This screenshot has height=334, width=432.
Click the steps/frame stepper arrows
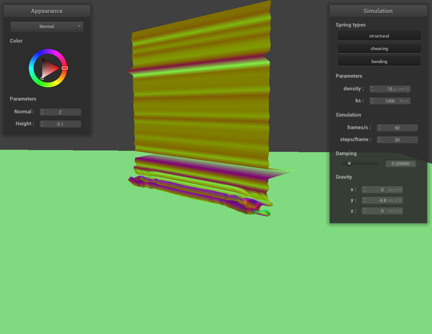point(379,140)
